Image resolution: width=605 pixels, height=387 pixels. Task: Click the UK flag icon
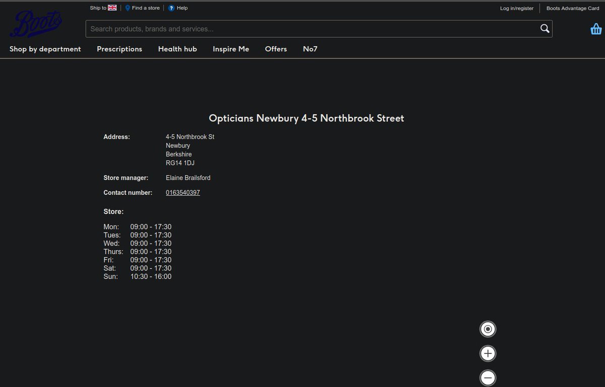(112, 8)
